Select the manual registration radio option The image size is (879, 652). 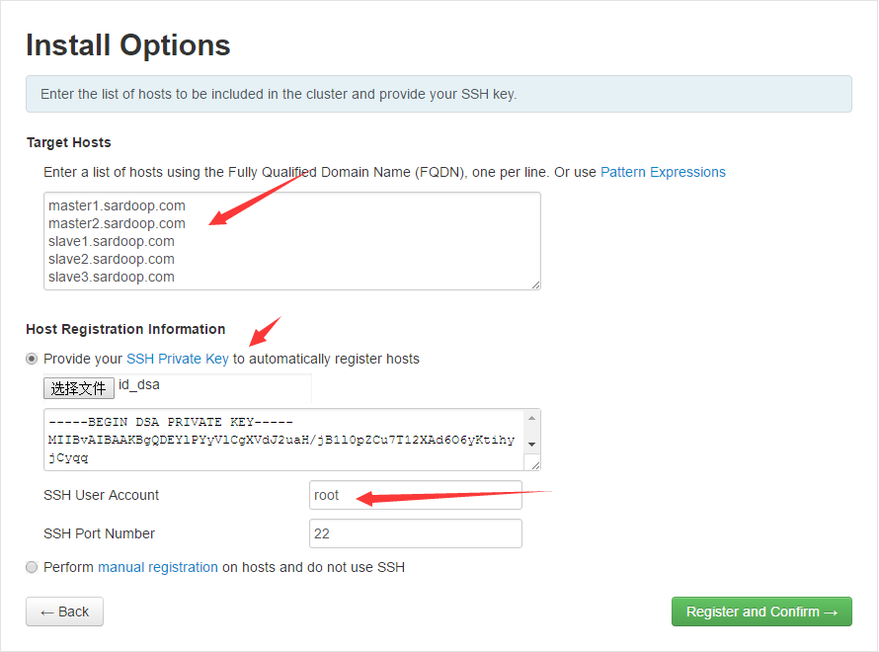[x=33, y=567]
